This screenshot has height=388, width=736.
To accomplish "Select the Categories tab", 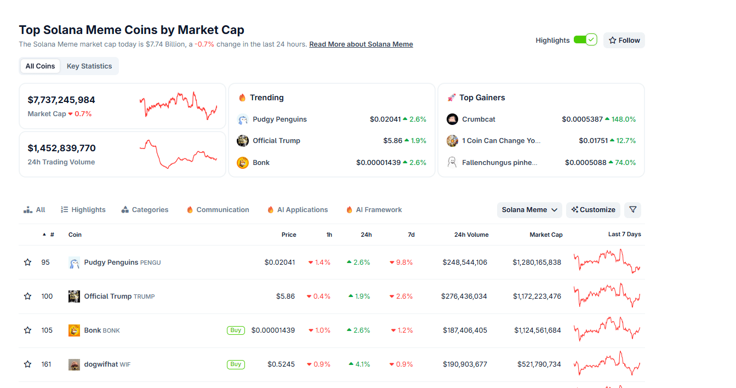I will (x=145, y=210).
